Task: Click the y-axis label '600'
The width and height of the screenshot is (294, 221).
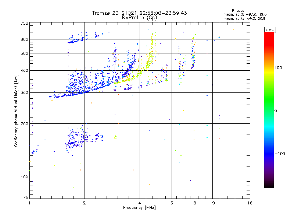Action: click(x=24, y=39)
